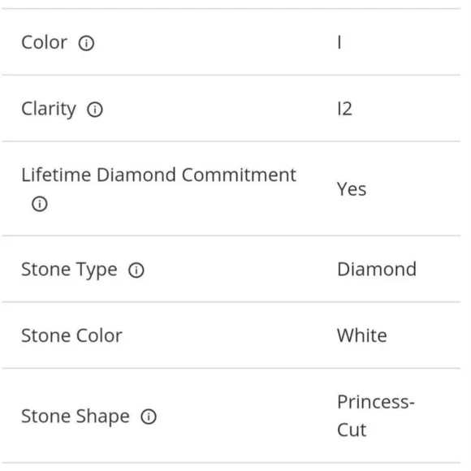471x471 pixels.
Task: Click the Yes commitment value
Action: coord(352,189)
